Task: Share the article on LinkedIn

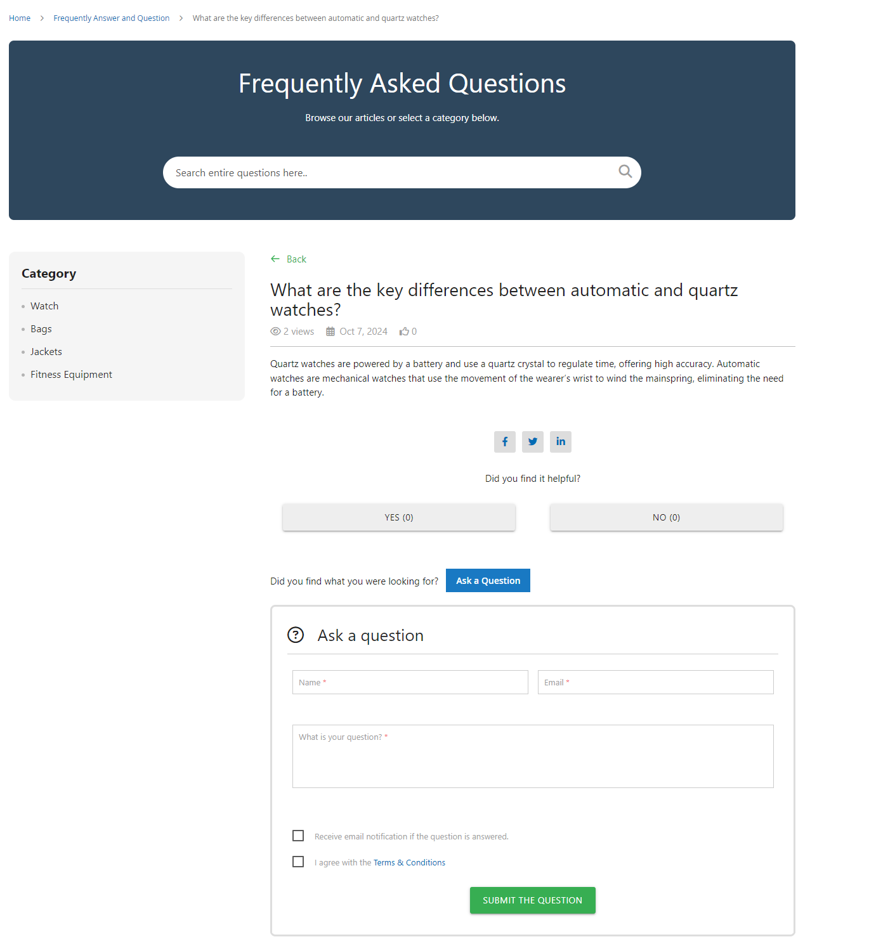Action: point(561,442)
